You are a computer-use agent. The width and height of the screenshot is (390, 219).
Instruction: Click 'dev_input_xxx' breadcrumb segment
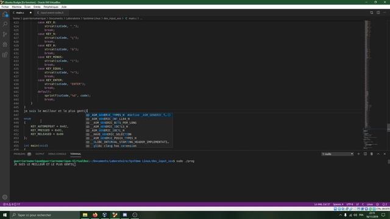coord(112,18)
